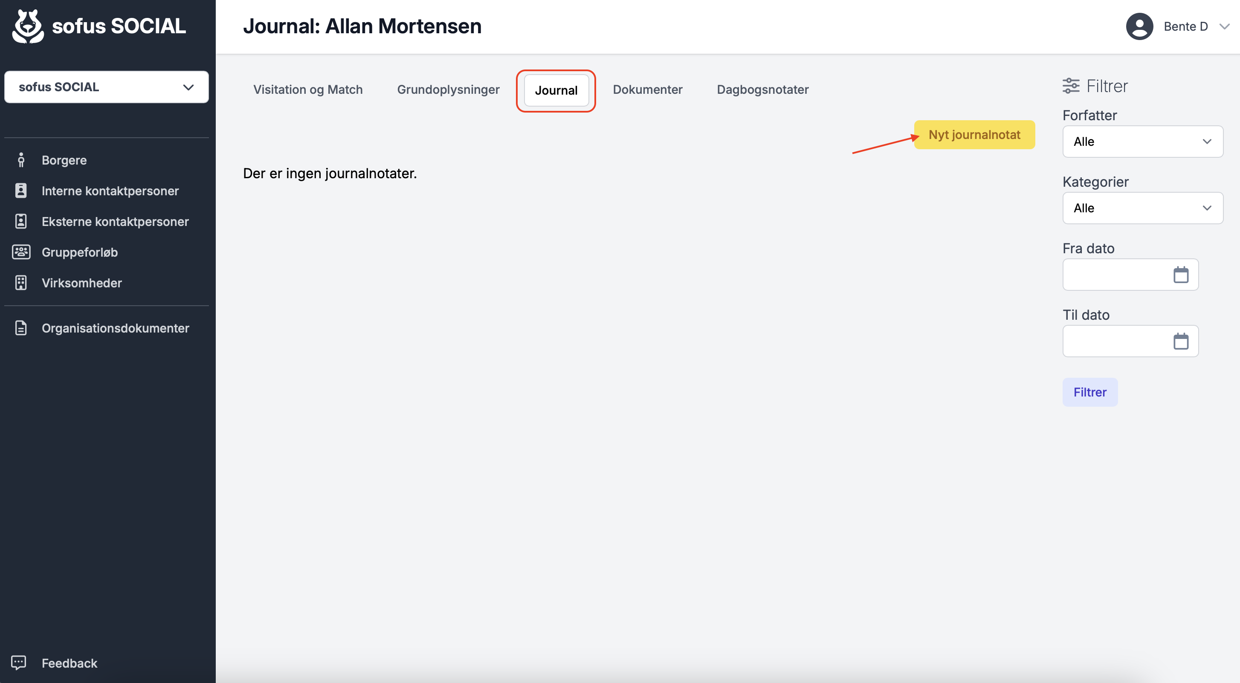Click the Nyt journalnotat button
Image resolution: width=1240 pixels, height=683 pixels.
(x=974, y=135)
